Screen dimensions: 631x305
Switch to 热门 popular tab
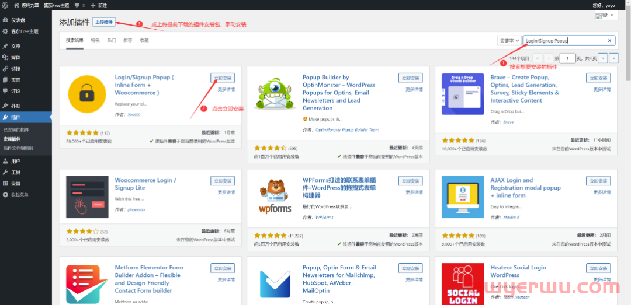pyautogui.click(x=112, y=41)
